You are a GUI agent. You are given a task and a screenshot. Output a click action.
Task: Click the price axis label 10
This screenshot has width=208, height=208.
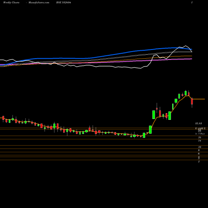(200, 147)
